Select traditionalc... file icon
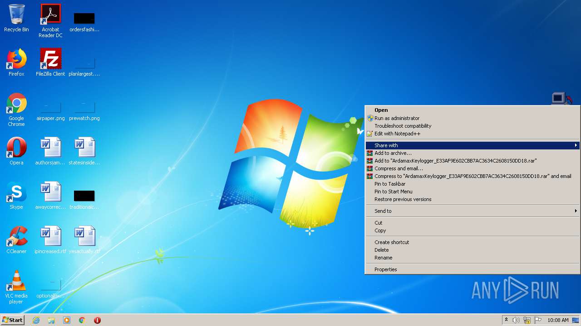This screenshot has height=326, width=581. click(x=84, y=200)
